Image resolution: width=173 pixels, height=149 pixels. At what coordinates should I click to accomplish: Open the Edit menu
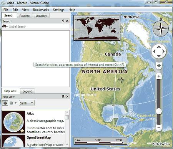click(15, 10)
